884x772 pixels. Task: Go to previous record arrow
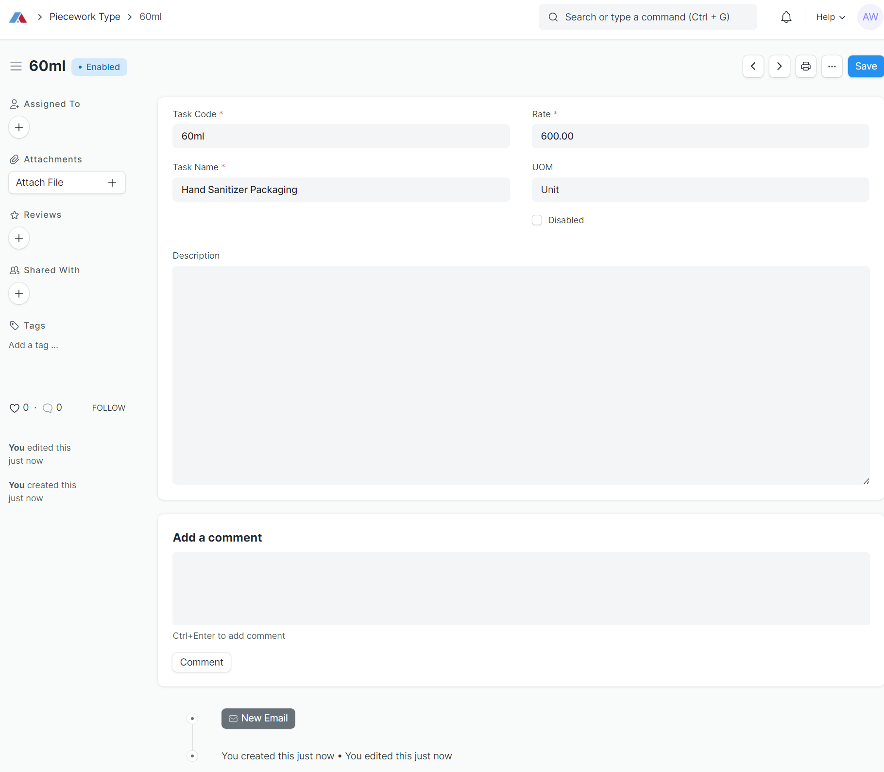753,67
